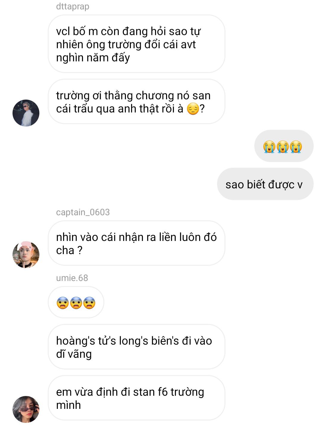Tap the three fearful face emojis bubble
This screenshot has width=322, height=425.
(76, 302)
